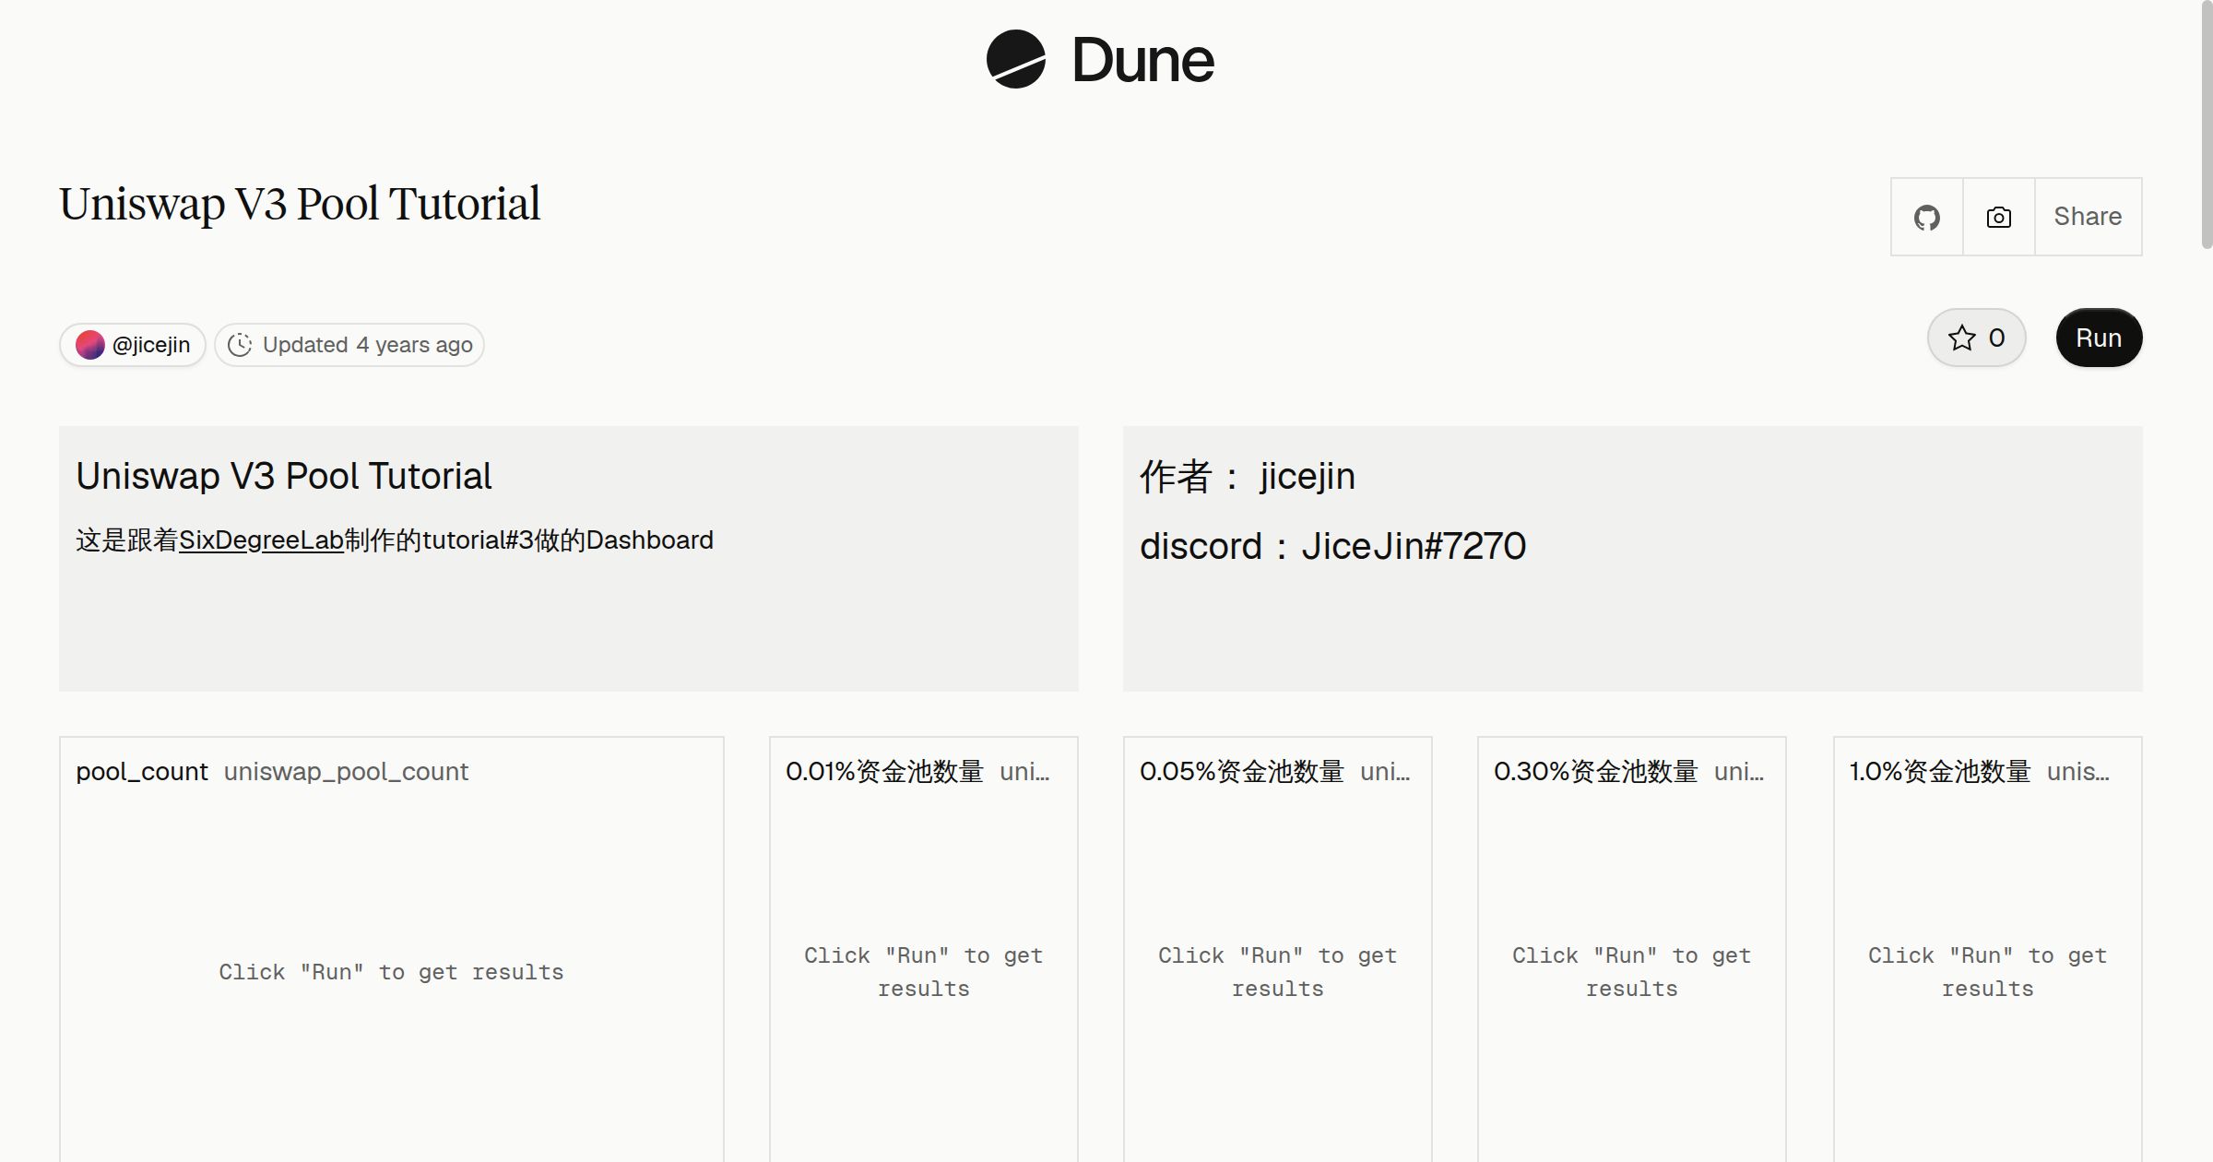Click the black Run button
The height and width of the screenshot is (1162, 2213).
(x=2099, y=338)
